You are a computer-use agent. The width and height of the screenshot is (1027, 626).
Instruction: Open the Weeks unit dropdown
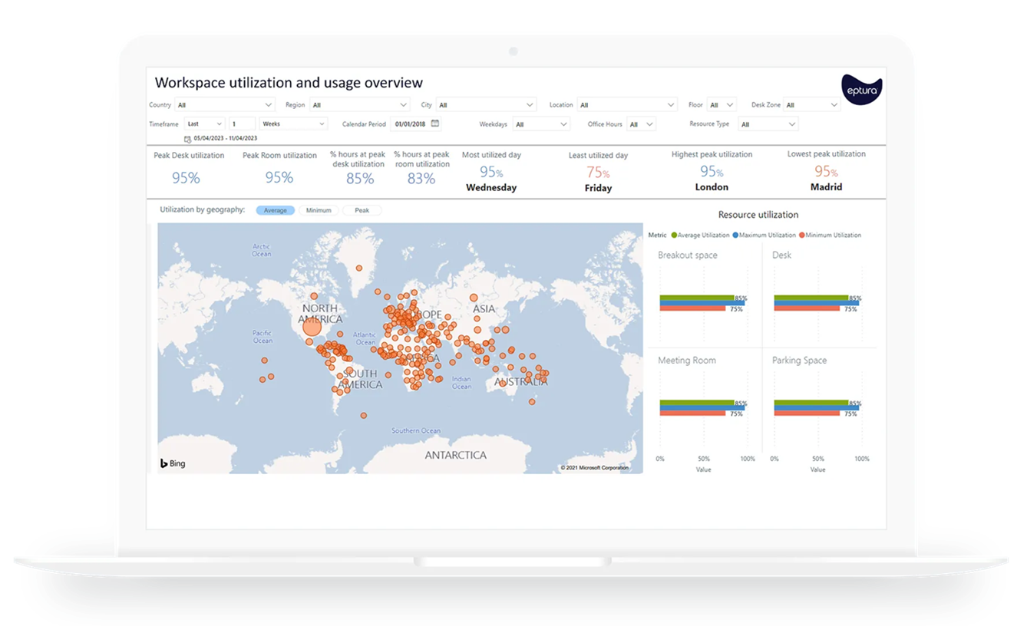(x=293, y=124)
